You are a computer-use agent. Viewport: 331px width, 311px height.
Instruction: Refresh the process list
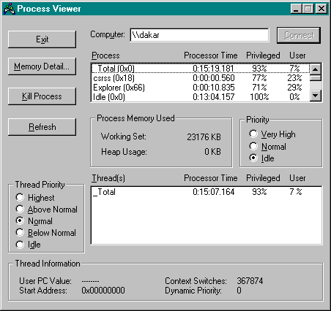[42, 127]
